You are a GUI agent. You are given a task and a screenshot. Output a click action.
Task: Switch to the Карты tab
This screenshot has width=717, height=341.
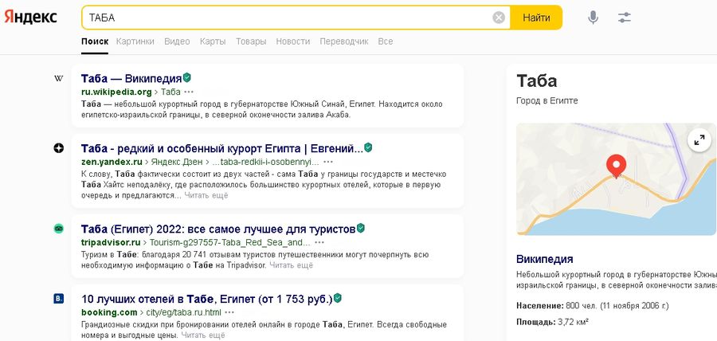213,41
